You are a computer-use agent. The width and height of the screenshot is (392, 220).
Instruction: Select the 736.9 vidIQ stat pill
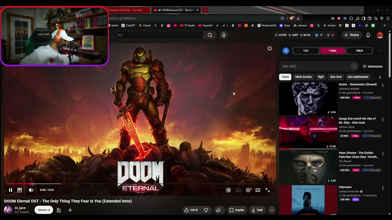359,51
